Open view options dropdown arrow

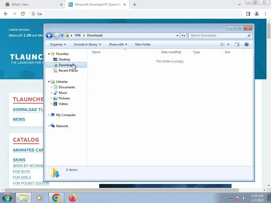click(x=228, y=44)
